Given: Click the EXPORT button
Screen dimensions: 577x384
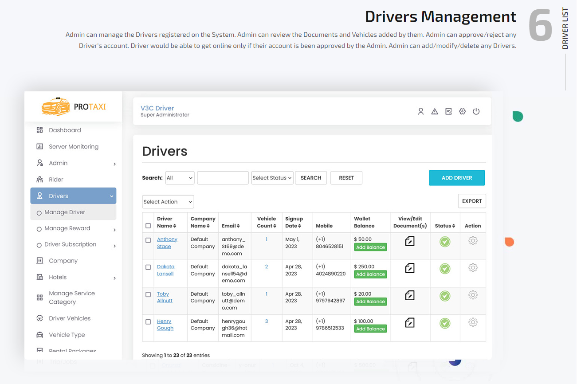Looking at the screenshot, I should pos(472,201).
